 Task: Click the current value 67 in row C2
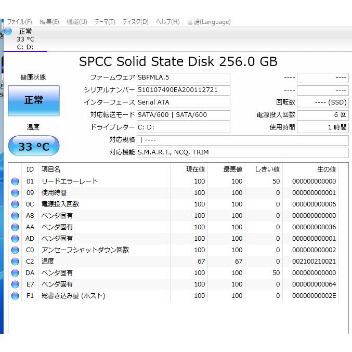pos(201,262)
